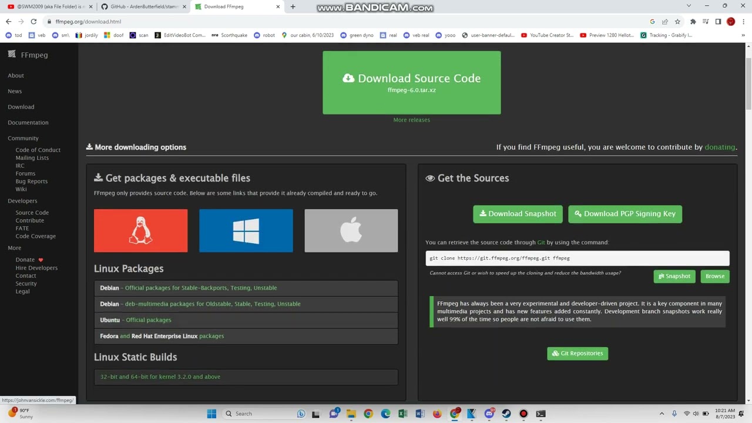
Task: Open the weather widget showing 90°F
Action: tap(21, 414)
